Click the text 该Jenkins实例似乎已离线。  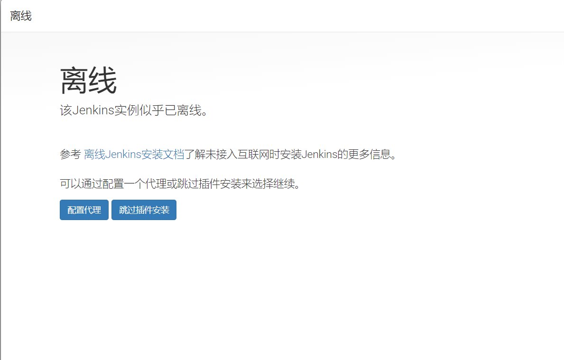click(x=134, y=111)
